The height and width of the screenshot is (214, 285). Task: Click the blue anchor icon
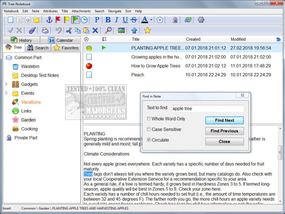pyautogui.click(x=49, y=20)
